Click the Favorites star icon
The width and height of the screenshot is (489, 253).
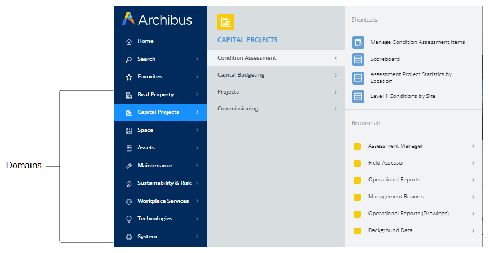coord(129,77)
